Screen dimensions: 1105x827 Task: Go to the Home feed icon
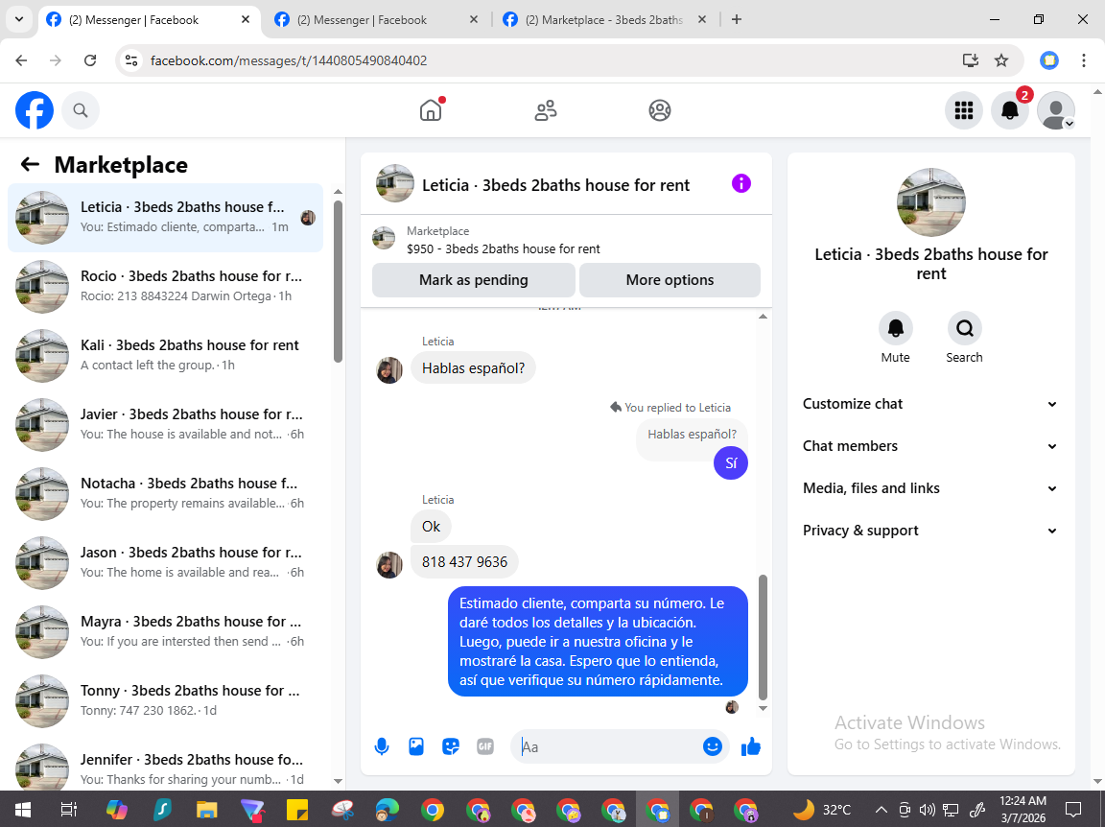point(431,110)
